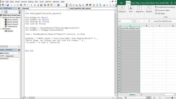Open VBA Help blue question mark icon
Image resolution: width=176 pixels, height=99 pixels.
[58, 5]
